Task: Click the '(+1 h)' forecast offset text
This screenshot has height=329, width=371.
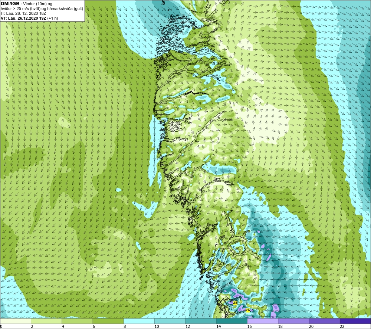Action: (x=53, y=18)
